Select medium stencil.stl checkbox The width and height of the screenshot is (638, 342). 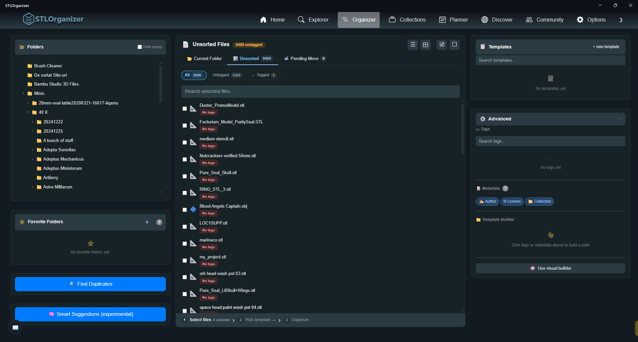(185, 143)
